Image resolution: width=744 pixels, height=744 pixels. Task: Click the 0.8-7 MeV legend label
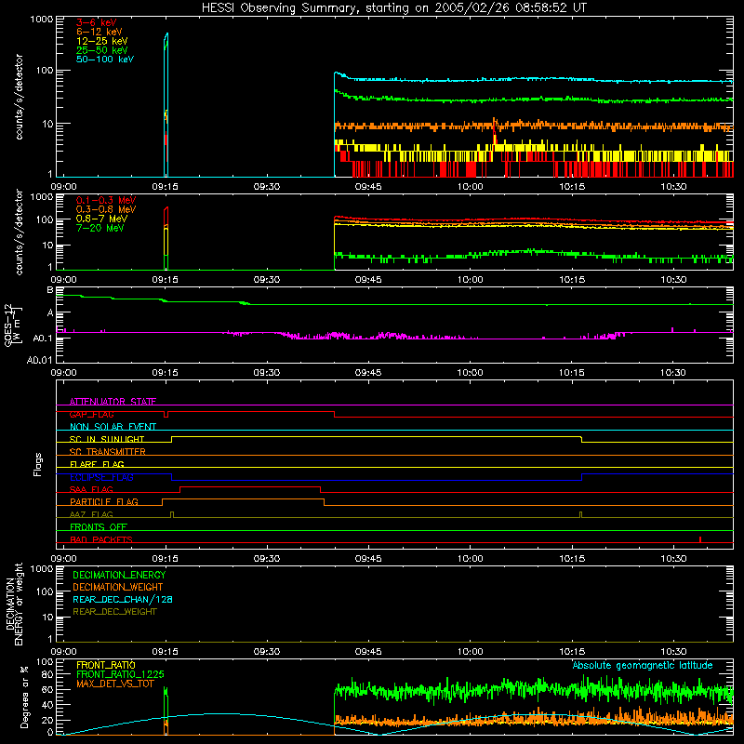[101, 219]
